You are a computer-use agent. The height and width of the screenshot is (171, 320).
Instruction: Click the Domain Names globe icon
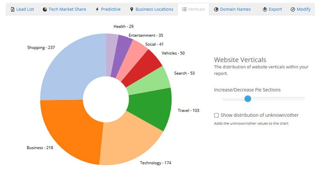(x=216, y=9)
